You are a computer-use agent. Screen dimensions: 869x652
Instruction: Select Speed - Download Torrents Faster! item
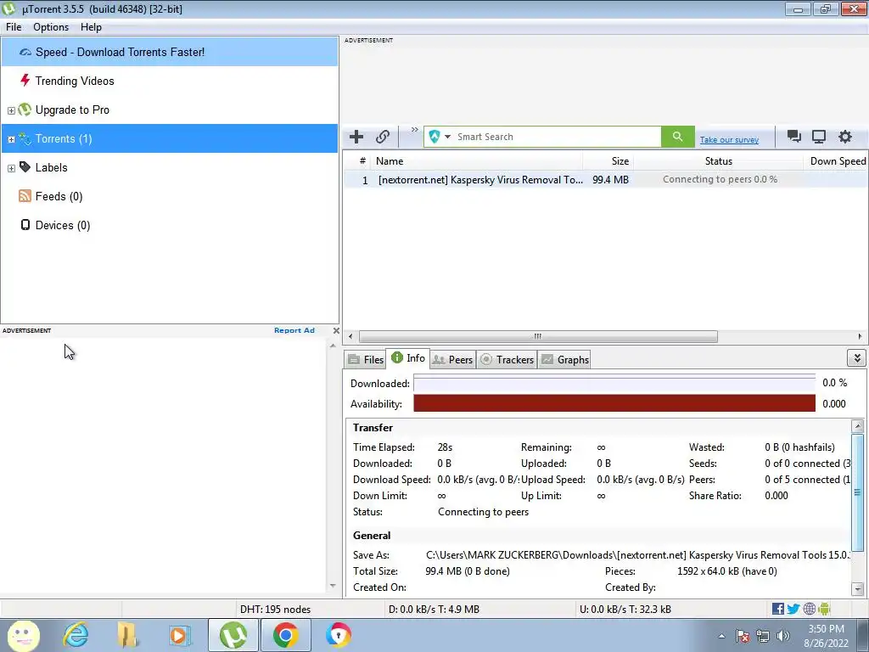coord(170,52)
